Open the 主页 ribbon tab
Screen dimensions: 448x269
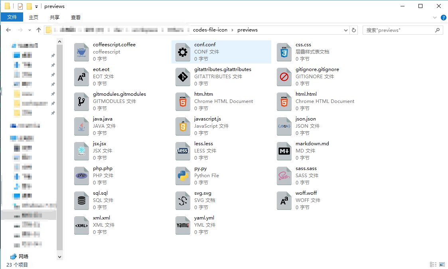pyautogui.click(x=34, y=18)
